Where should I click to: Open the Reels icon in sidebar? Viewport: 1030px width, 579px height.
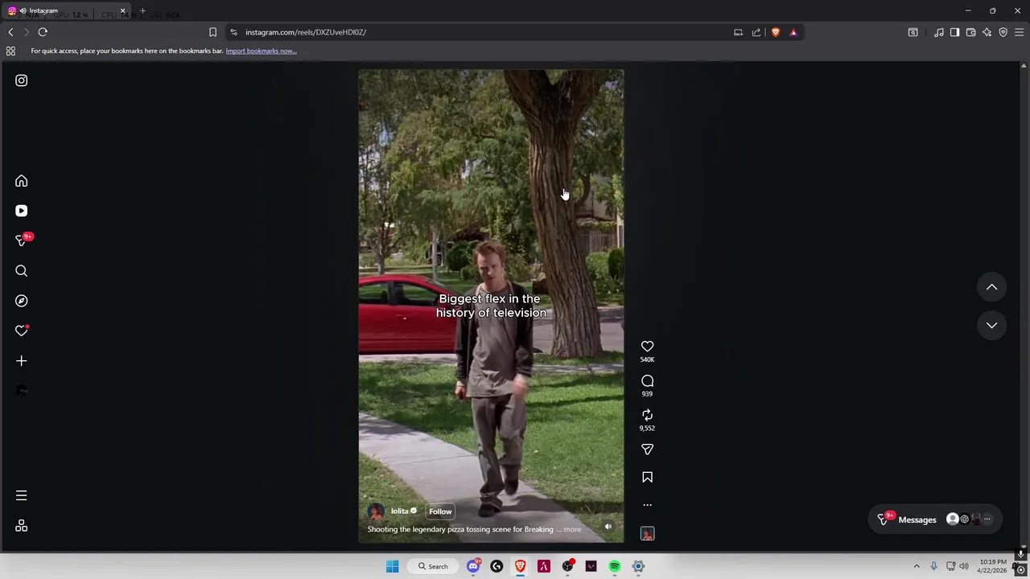(x=22, y=211)
